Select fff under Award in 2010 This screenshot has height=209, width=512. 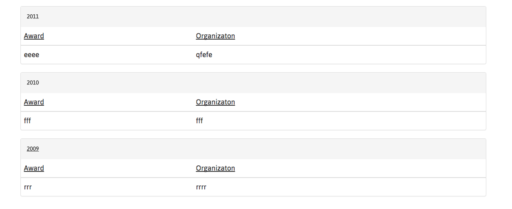pyautogui.click(x=27, y=121)
